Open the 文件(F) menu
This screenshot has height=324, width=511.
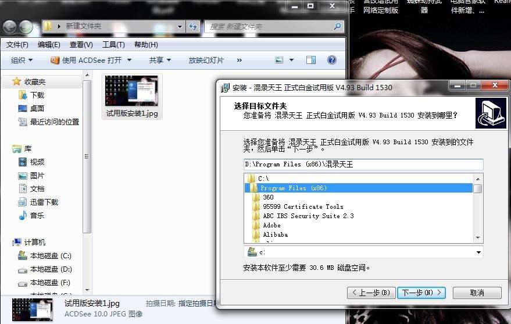[17, 45]
